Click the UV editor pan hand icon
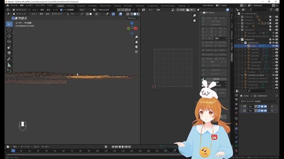 coord(194,21)
